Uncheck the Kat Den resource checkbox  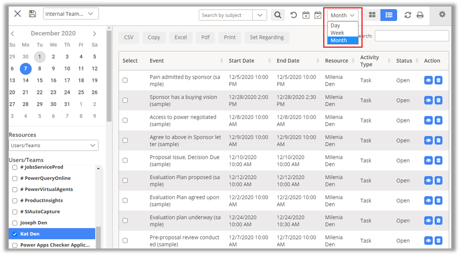click(15, 234)
